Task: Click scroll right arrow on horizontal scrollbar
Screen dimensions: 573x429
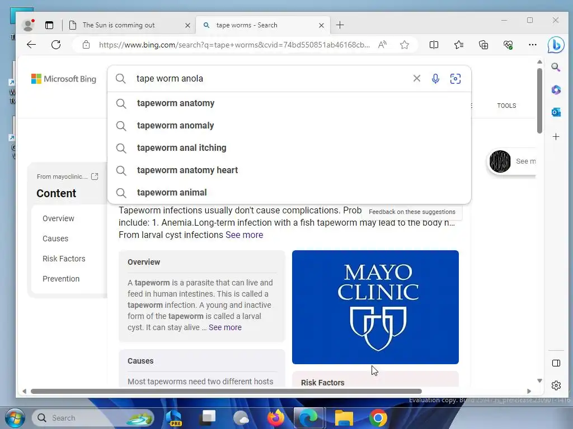Action: [529, 392]
